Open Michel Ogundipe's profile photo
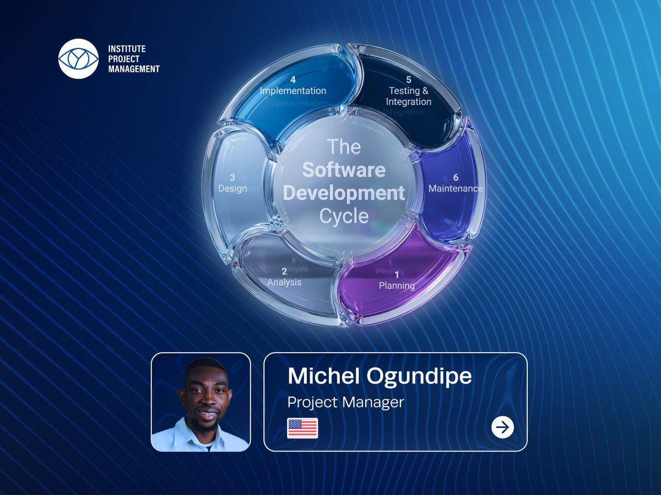 coord(201,402)
